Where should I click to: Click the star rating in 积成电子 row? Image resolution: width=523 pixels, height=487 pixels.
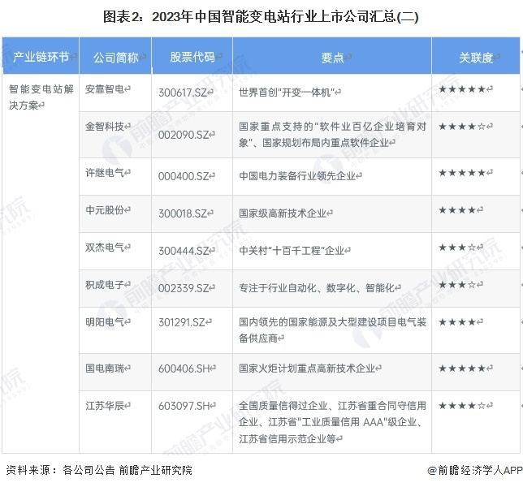coord(457,285)
